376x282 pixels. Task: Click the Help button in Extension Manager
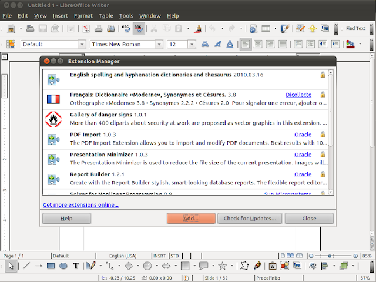pyautogui.click(x=66, y=219)
